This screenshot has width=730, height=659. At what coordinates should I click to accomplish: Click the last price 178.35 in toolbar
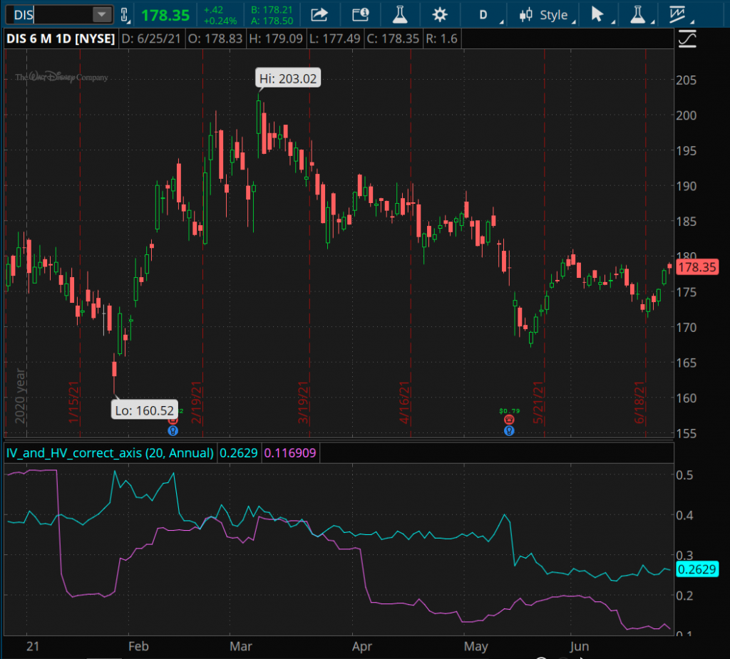[x=165, y=16]
